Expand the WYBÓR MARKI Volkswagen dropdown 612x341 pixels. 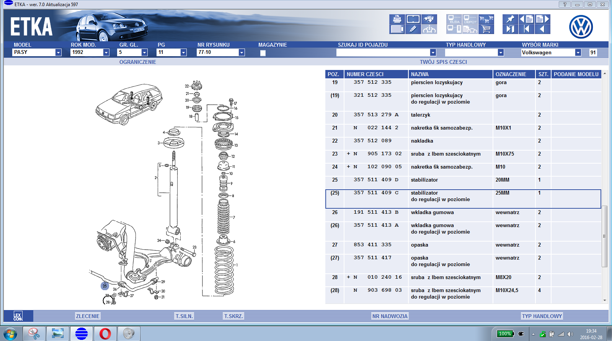(x=578, y=52)
